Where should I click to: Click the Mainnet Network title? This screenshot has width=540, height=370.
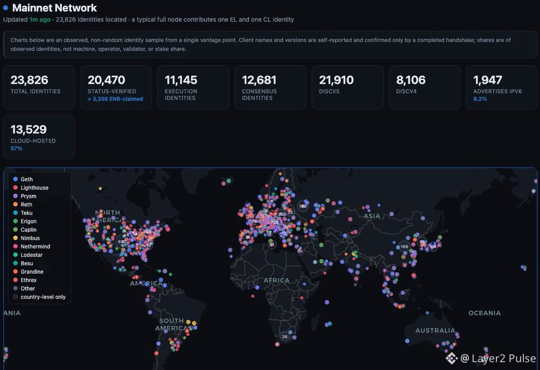(x=54, y=8)
